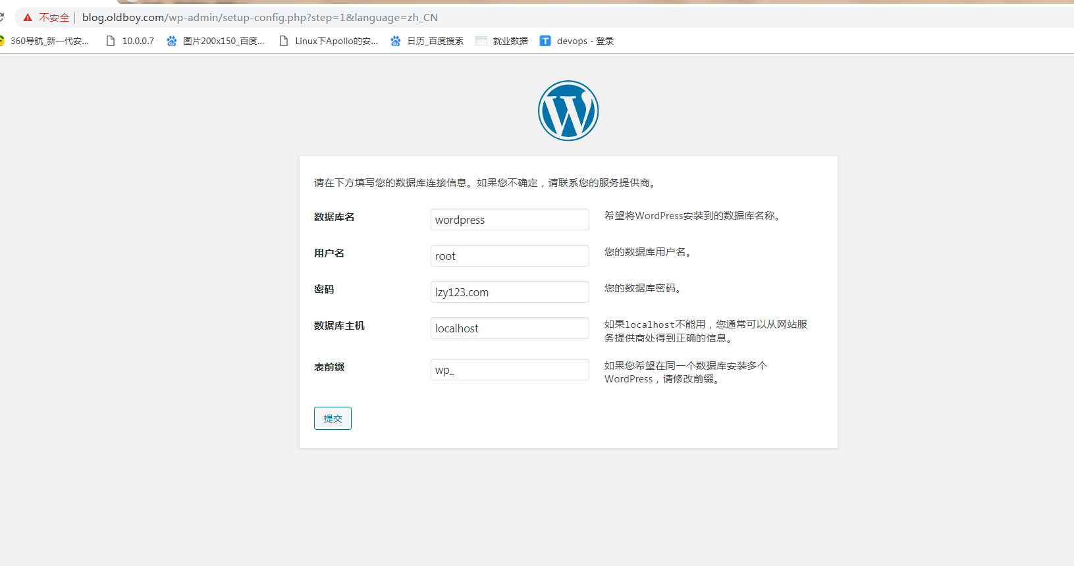Click the 不安全 security label
The height and width of the screenshot is (566, 1074).
click(54, 18)
